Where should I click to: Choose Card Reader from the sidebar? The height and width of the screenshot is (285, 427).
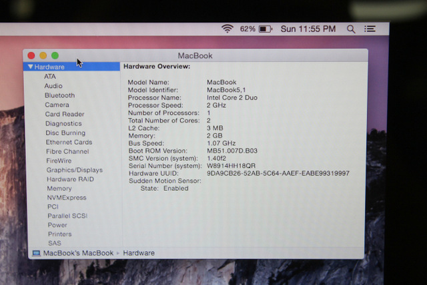point(64,114)
